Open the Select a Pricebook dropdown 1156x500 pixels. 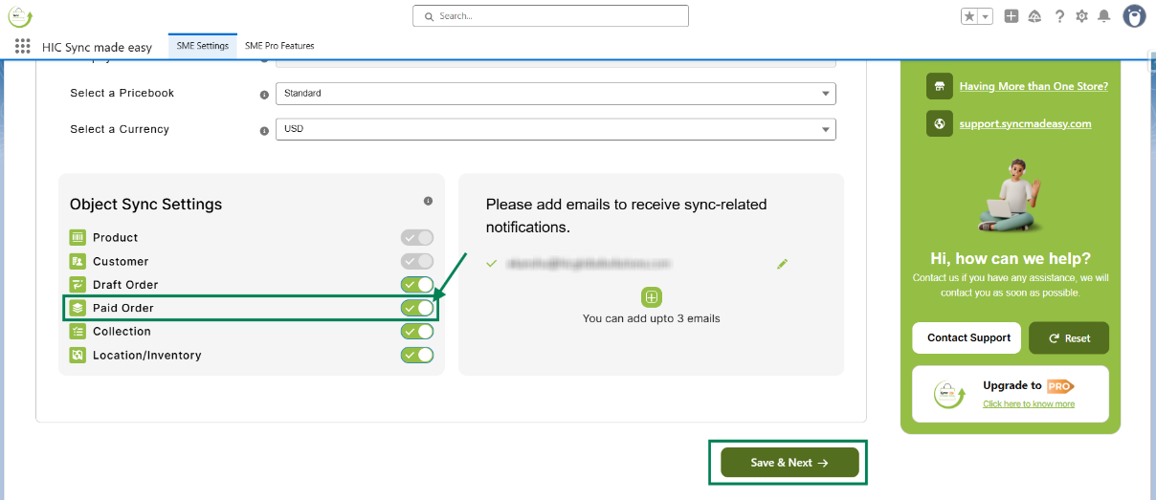pyautogui.click(x=555, y=94)
